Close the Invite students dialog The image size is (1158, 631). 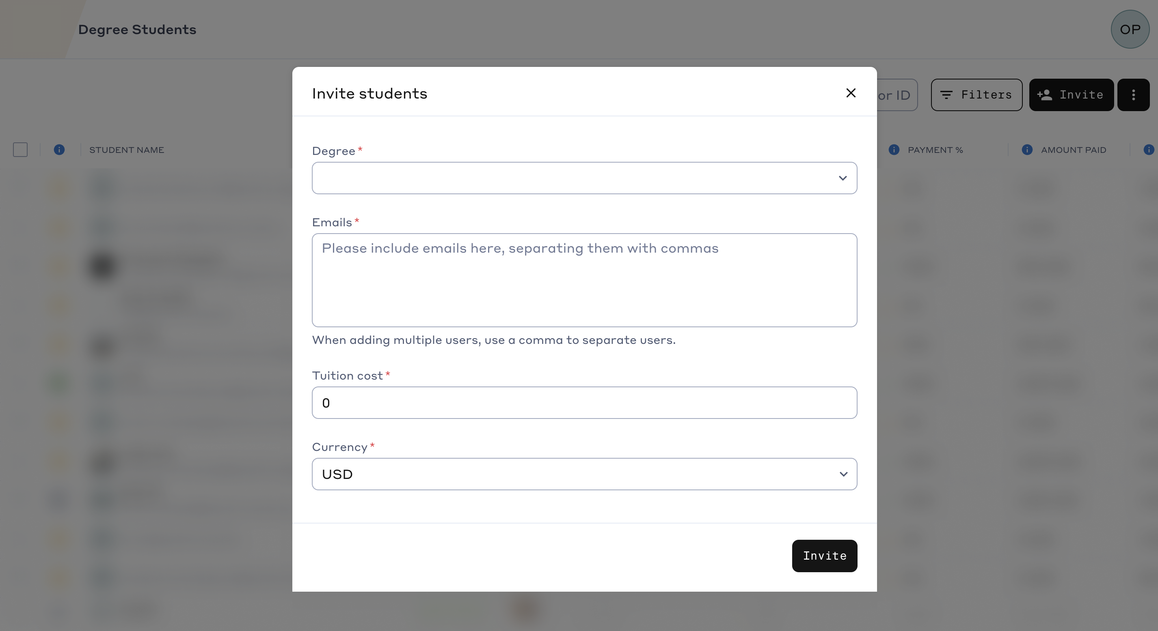pyautogui.click(x=851, y=93)
